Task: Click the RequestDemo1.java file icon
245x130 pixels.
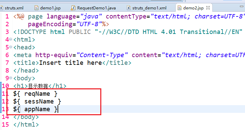Action: click(x=73, y=8)
